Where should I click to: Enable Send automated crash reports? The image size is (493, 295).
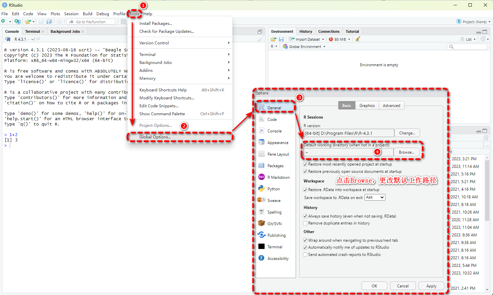click(305, 255)
